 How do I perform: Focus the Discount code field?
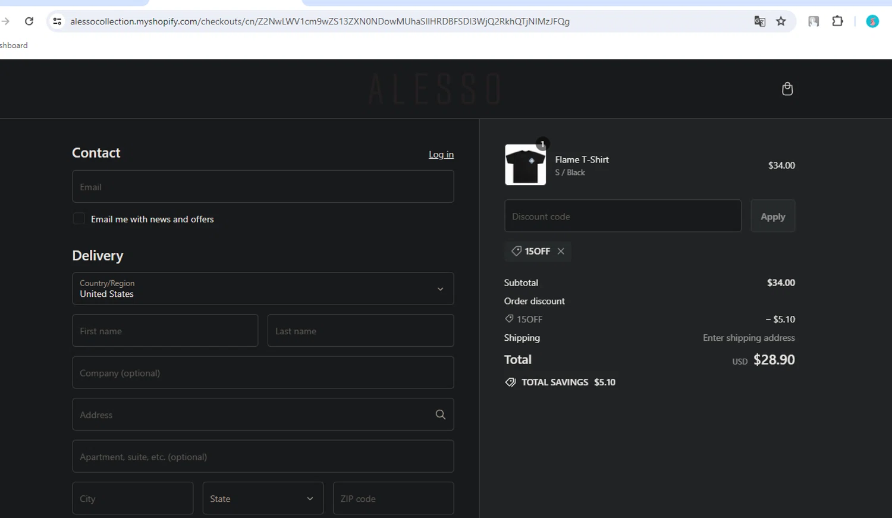pos(623,216)
